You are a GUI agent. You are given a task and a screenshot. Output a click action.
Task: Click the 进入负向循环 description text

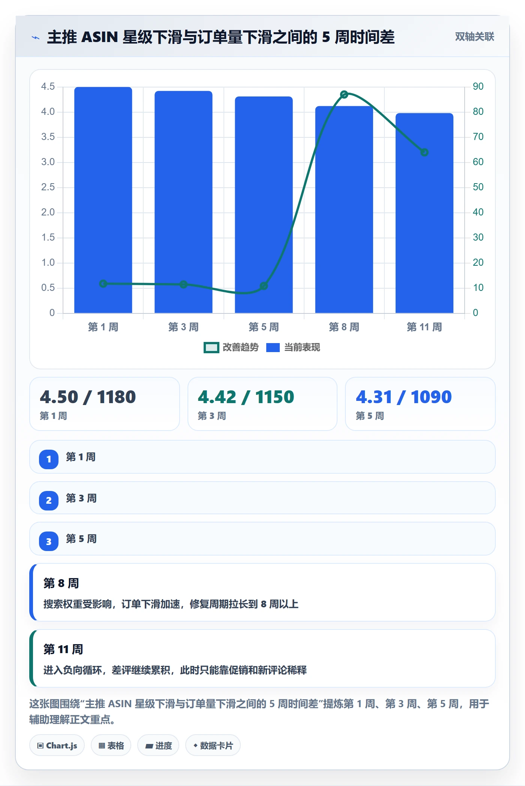175,670
